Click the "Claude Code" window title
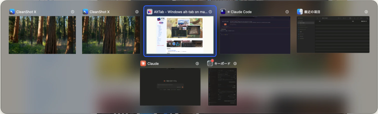The image size is (378, 114). [x=241, y=12]
